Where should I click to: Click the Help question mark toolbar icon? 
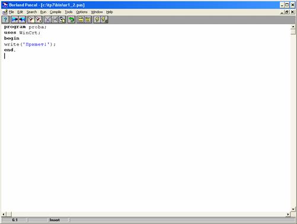tap(5, 20)
